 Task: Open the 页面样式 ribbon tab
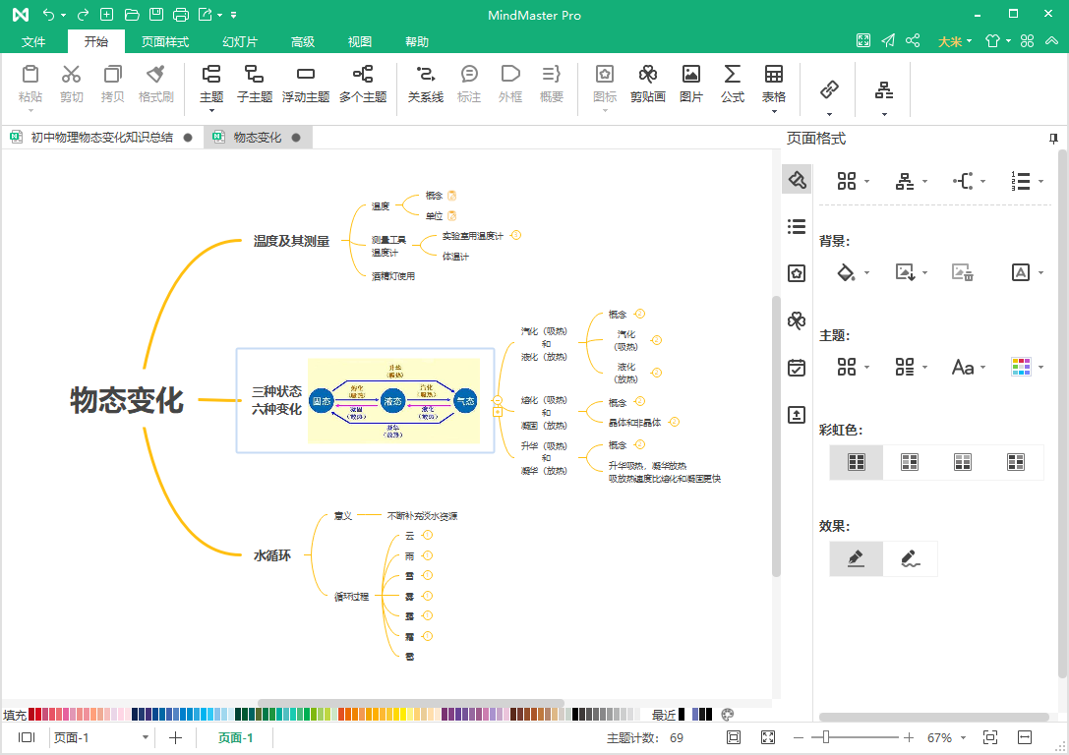coord(164,42)
